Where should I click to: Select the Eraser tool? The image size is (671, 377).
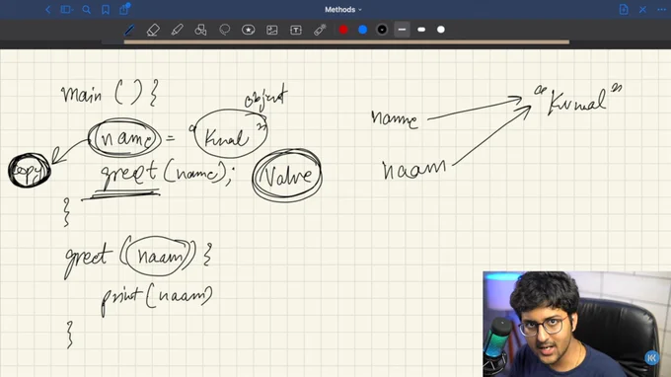[153, 30]
